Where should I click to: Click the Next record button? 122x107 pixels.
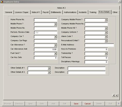(30, 104)
